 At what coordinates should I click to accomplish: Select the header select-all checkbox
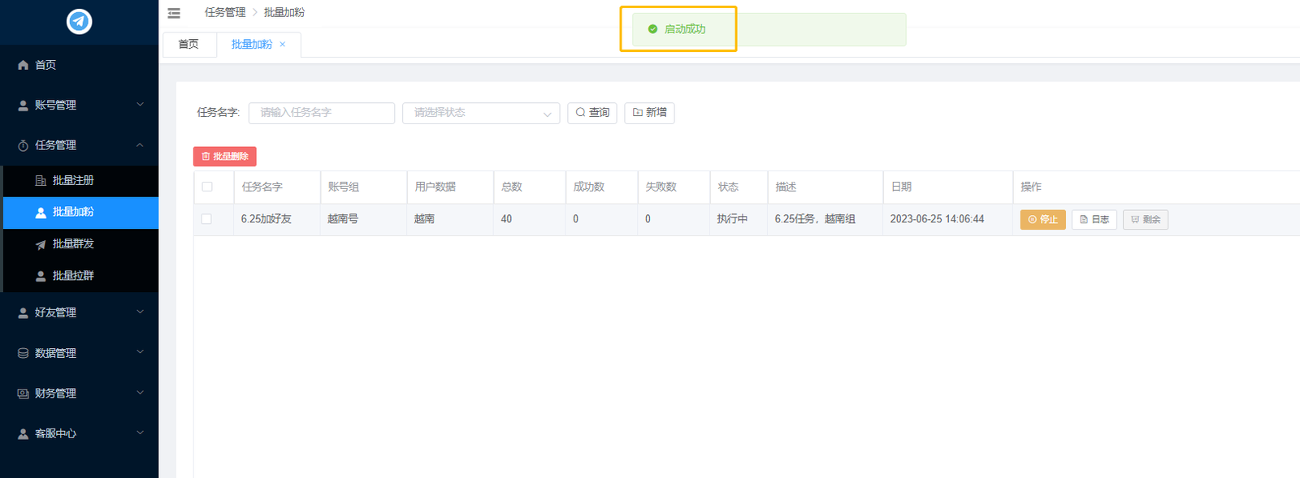207,187
